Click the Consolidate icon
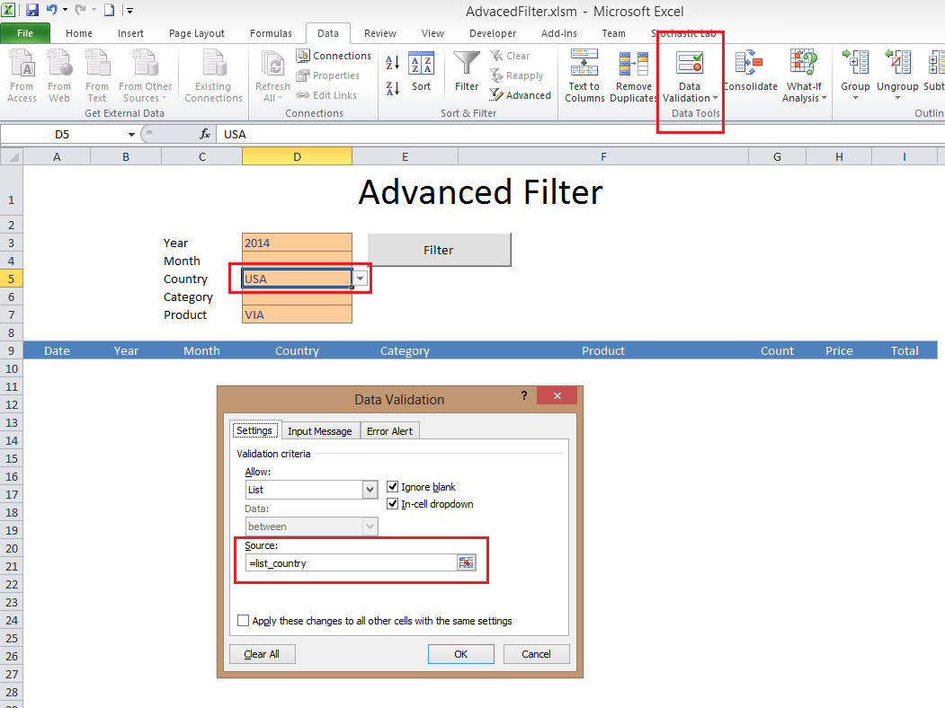Viewport: 945px width, 708px height. 749,63
